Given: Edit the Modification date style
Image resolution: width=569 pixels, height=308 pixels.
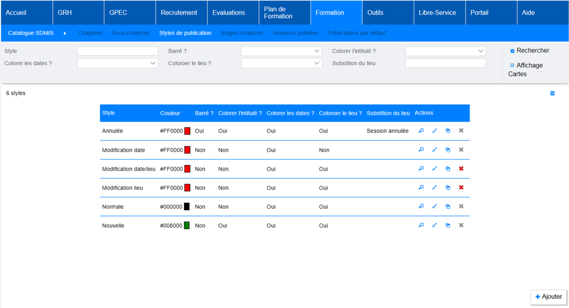Looking at the screenshot, I should click(435, 150).
